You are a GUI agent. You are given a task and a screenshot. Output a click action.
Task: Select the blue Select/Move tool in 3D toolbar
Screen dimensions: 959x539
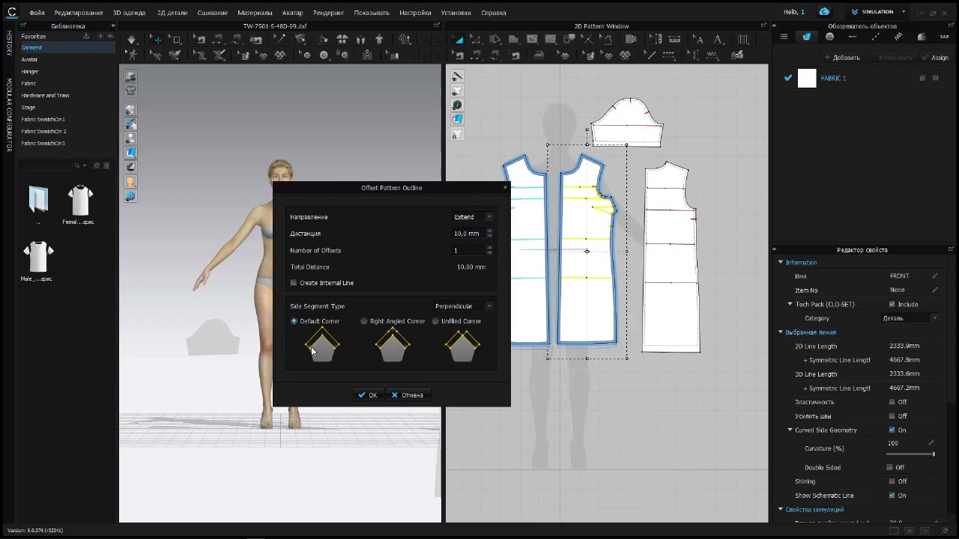[157, 40]
